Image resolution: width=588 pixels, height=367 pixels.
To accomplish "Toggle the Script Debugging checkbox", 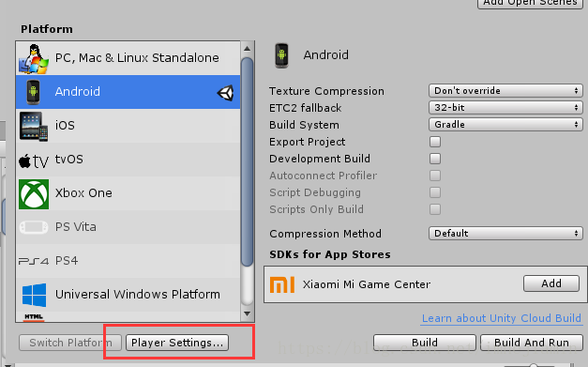I will 435,192.
